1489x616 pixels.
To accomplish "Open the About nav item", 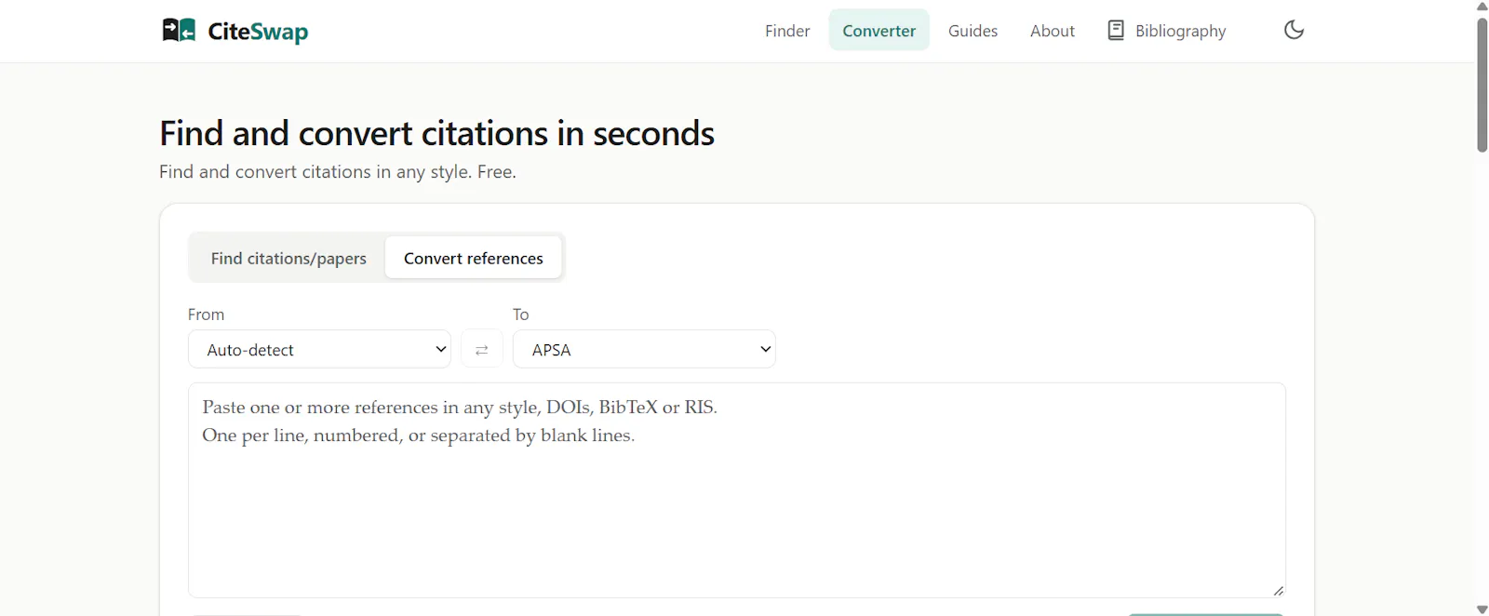I will pos(1053,31).
